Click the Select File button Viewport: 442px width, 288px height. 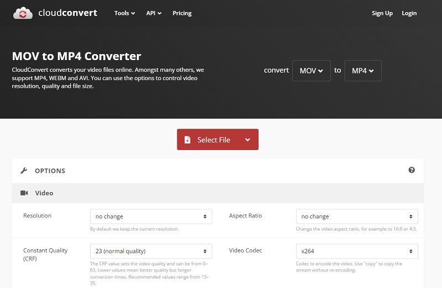click(218, 140)
